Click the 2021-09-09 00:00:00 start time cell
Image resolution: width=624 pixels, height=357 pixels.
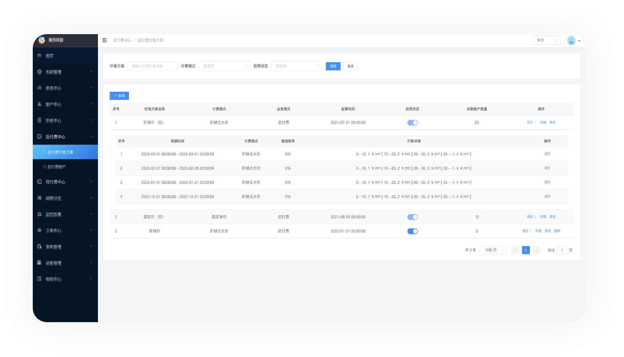pos(348,217)
